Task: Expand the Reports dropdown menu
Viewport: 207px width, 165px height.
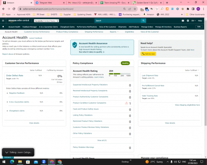Action: coord(114,32)
